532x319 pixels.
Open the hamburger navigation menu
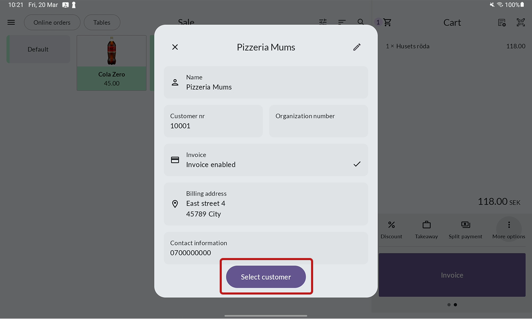coord(11,22)
